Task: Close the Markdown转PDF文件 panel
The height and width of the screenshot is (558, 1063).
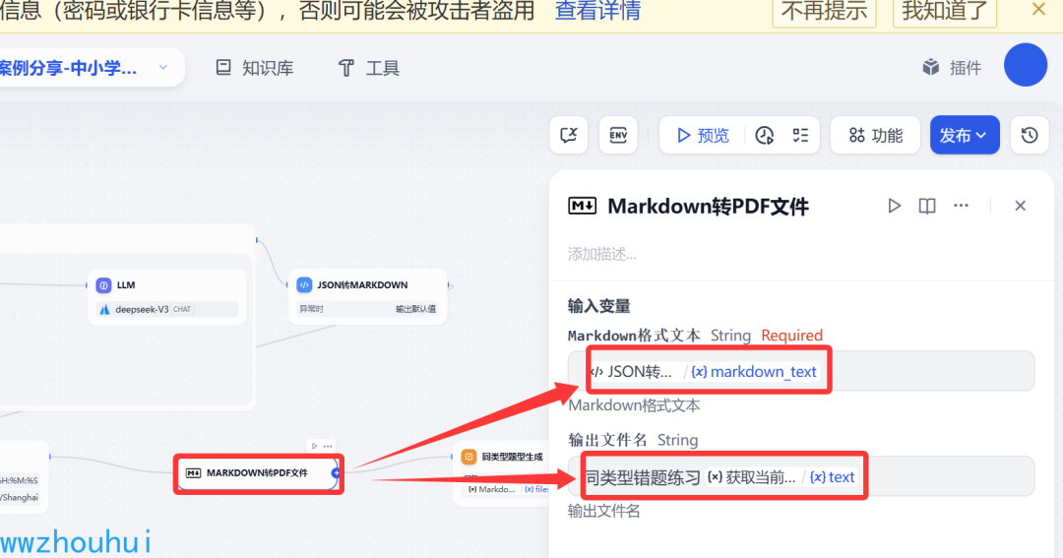Action: (x=1020, y=206)
